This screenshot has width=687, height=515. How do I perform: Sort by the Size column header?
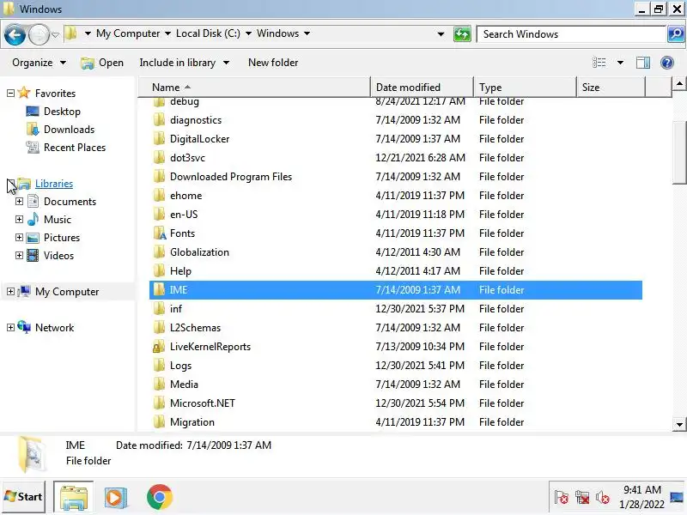click(611, 88)
